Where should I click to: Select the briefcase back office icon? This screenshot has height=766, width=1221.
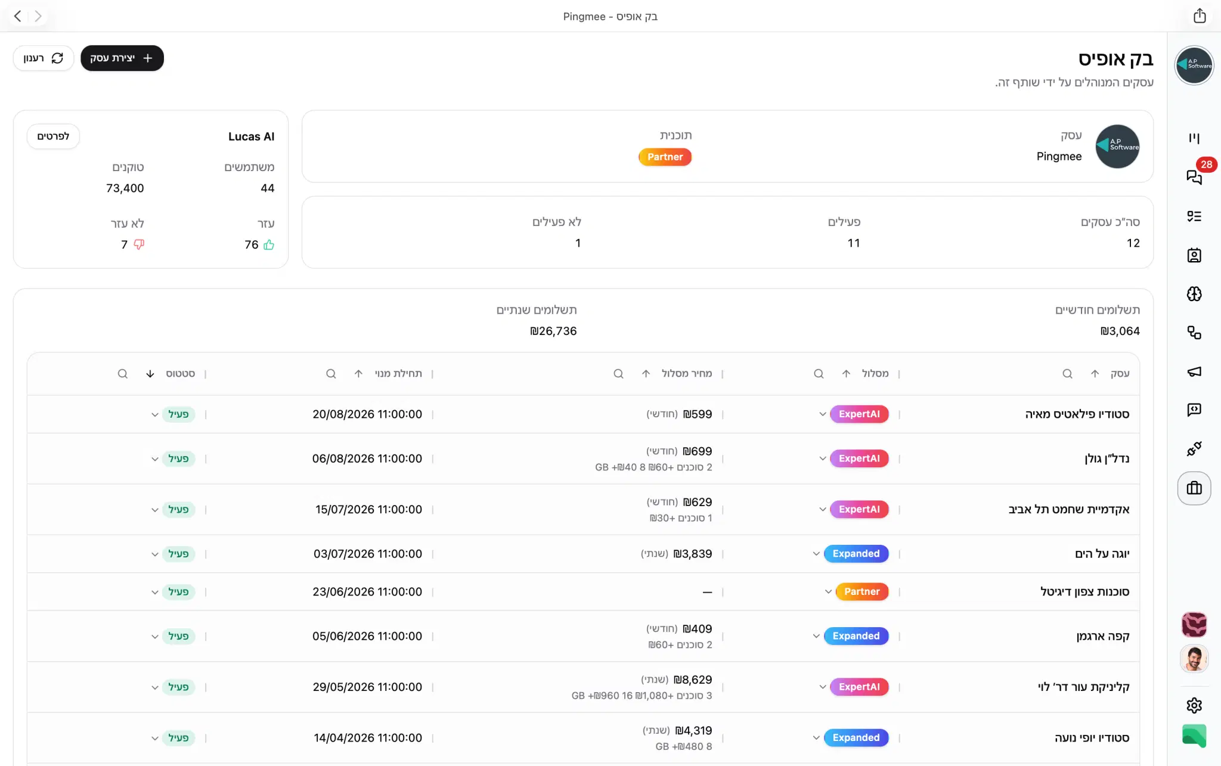[x=1194, y=488]
